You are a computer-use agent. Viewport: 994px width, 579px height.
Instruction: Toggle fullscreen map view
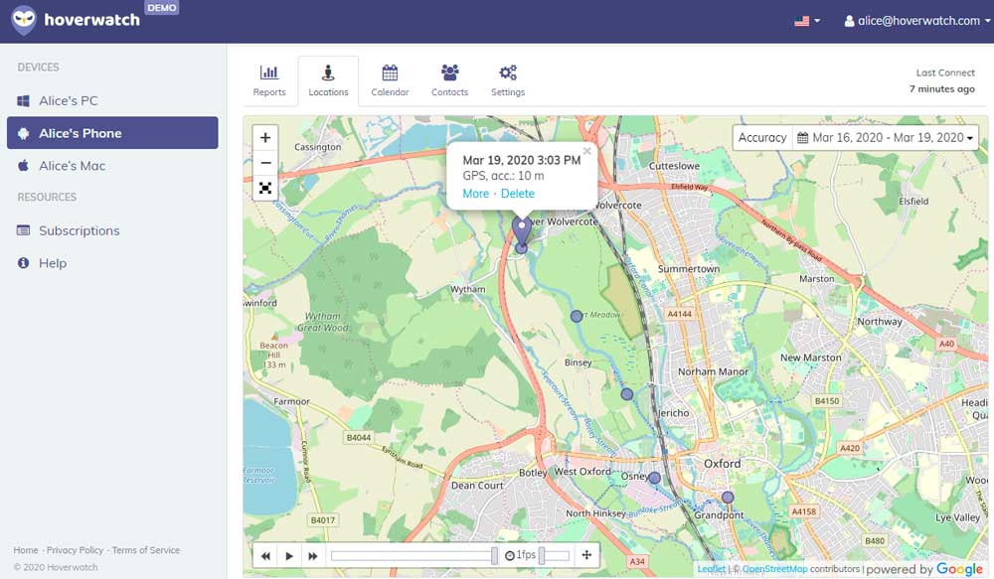pyautogui.click(x=265, y=188)
